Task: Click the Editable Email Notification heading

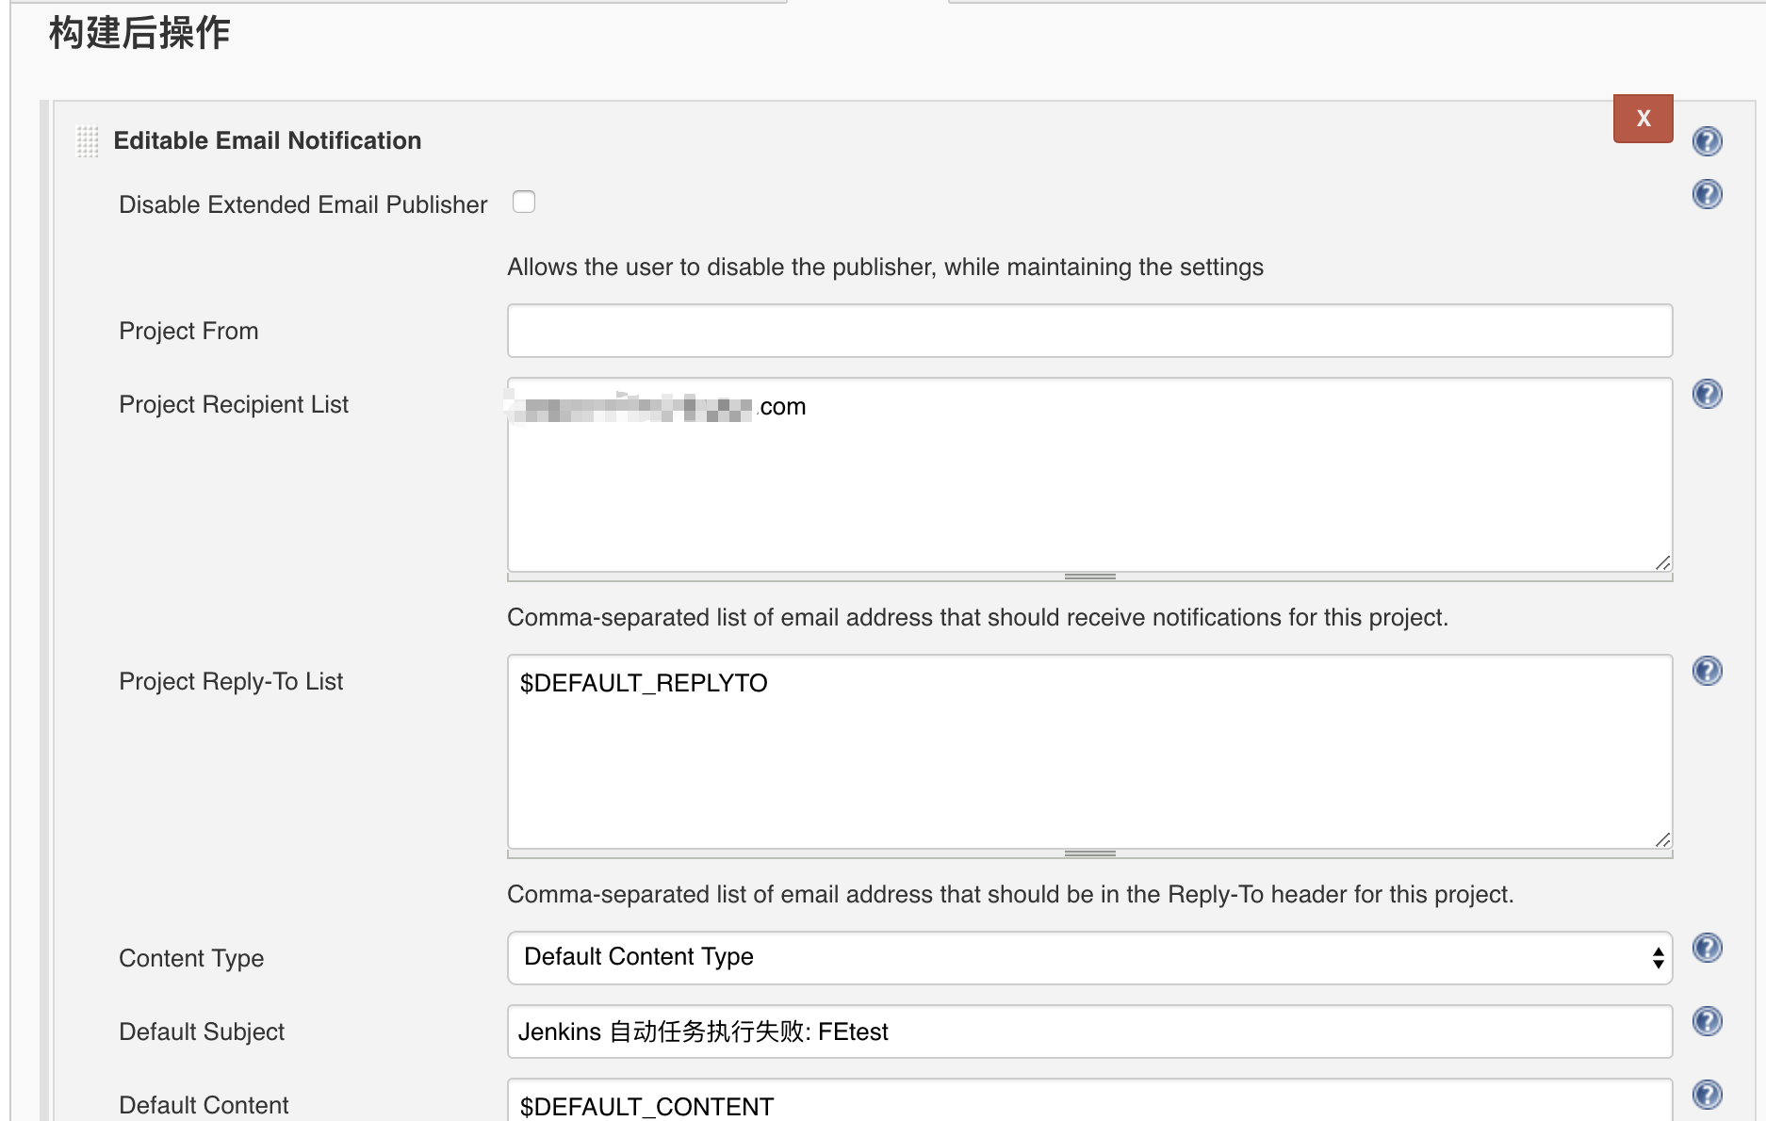Action: (268, 140)
